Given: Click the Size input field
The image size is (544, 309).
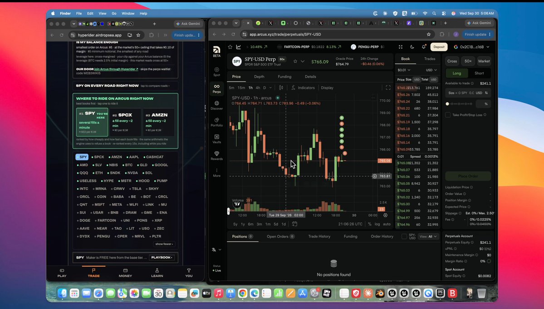Looking at the screenshot, I should (x=468, y=93).
